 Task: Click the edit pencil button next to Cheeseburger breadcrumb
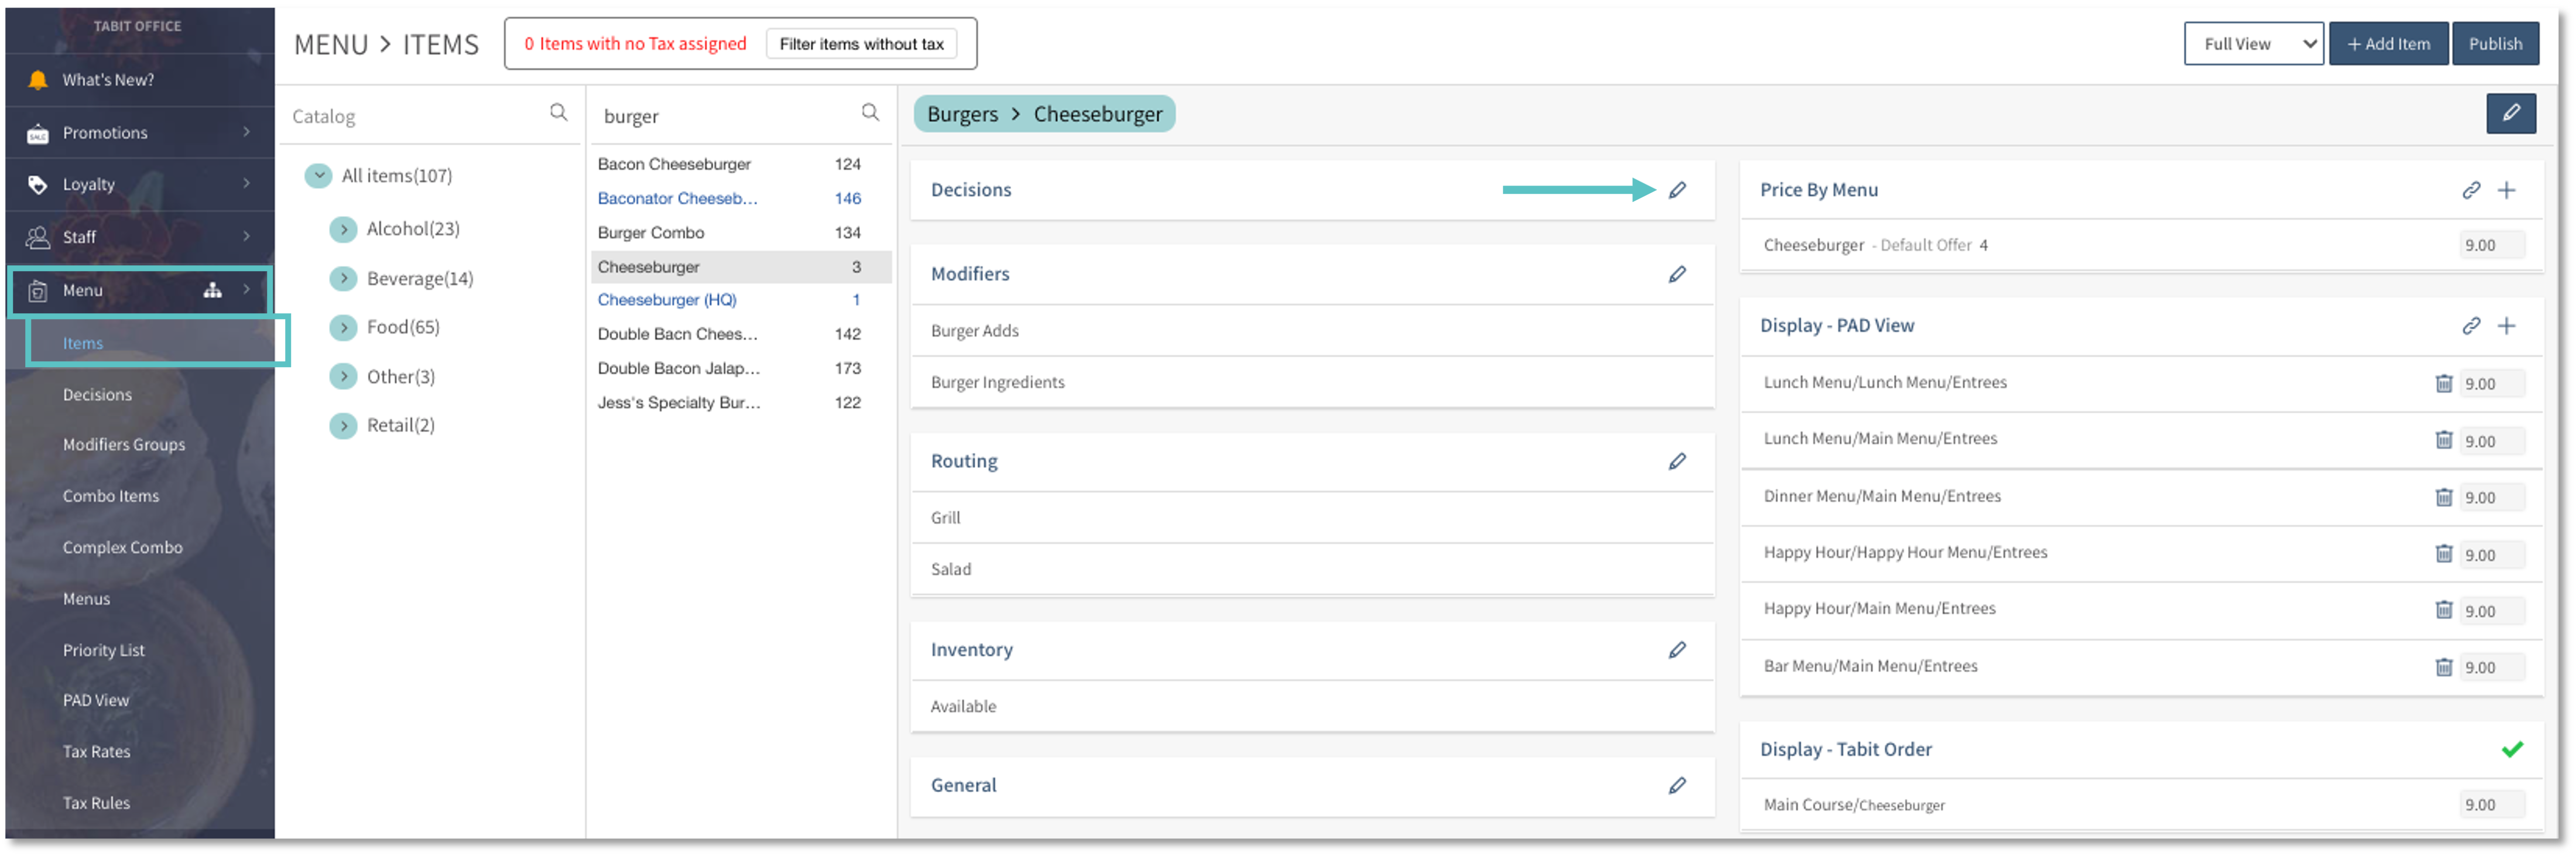2510,114
